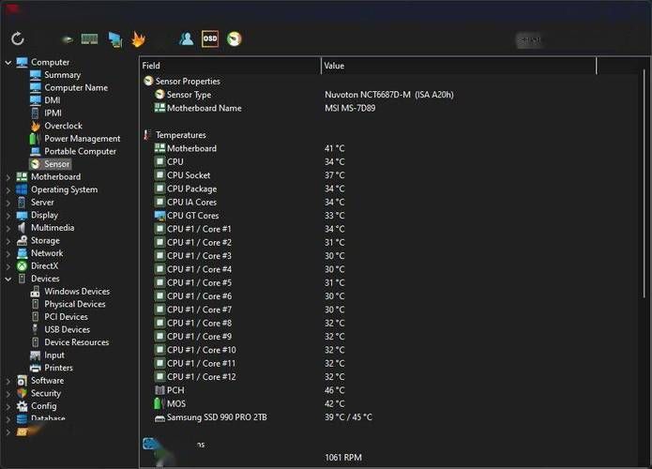Click the user profile toolbar icon
The image size is (652, 469).
(186, 38)
